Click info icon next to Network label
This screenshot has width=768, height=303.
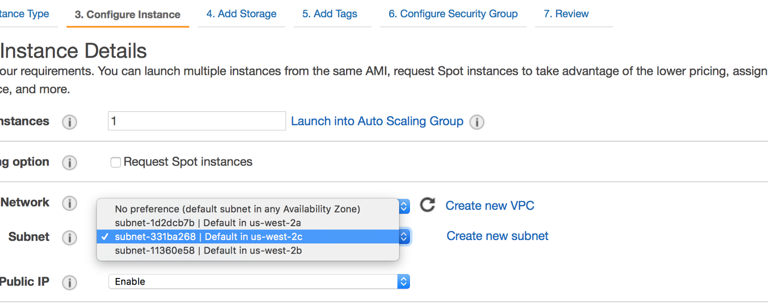[x=70, y=203]
